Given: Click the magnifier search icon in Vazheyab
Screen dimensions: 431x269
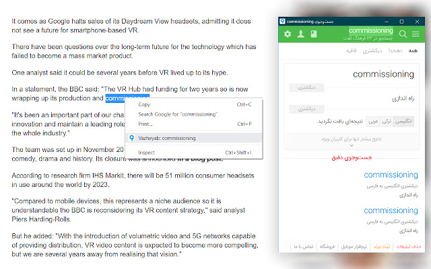Looking at the screenshot, I should [x=403, y=34].
